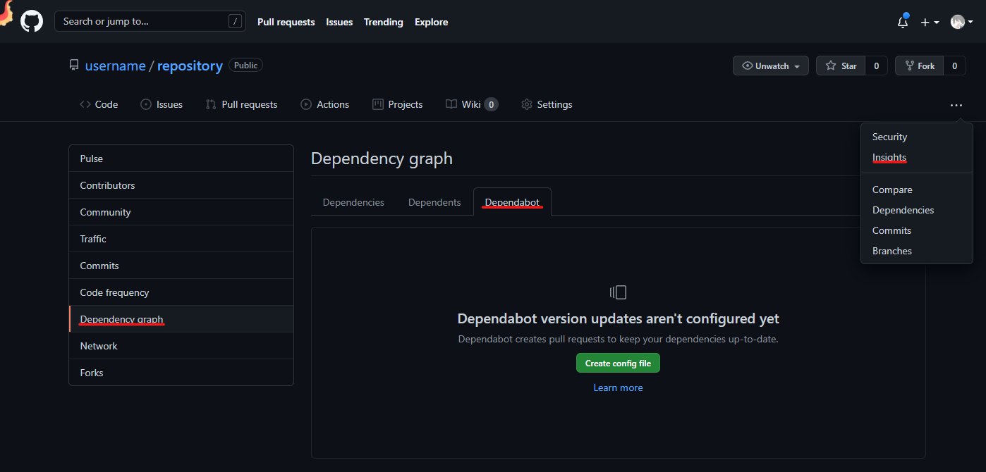Screen dimensions: 986x472
Task: Switch to the Wiki tab
Action: tap(471, 104)
